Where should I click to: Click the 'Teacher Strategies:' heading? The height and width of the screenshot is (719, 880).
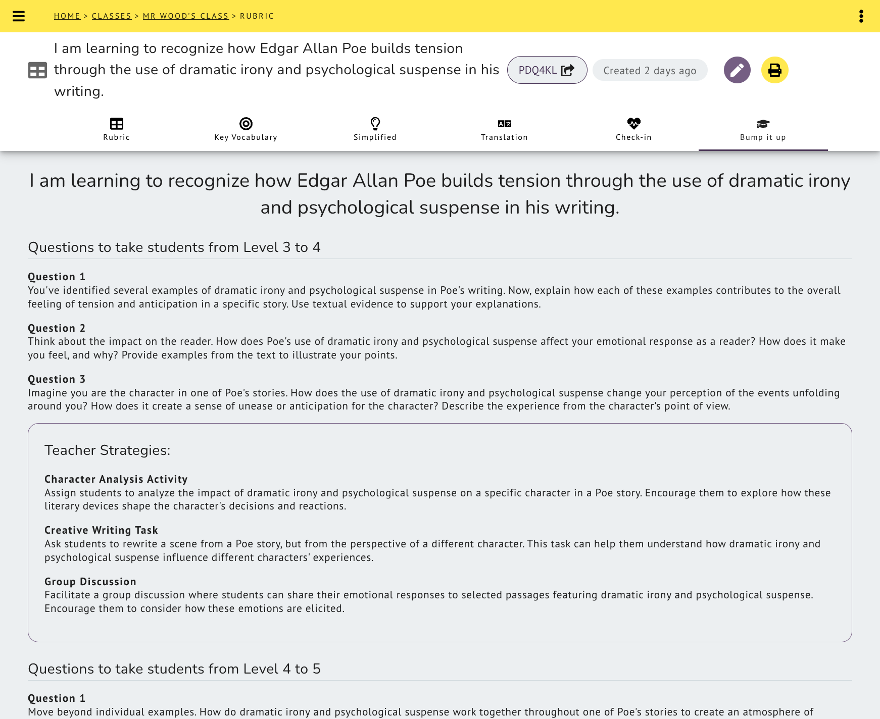coord(108,450)
